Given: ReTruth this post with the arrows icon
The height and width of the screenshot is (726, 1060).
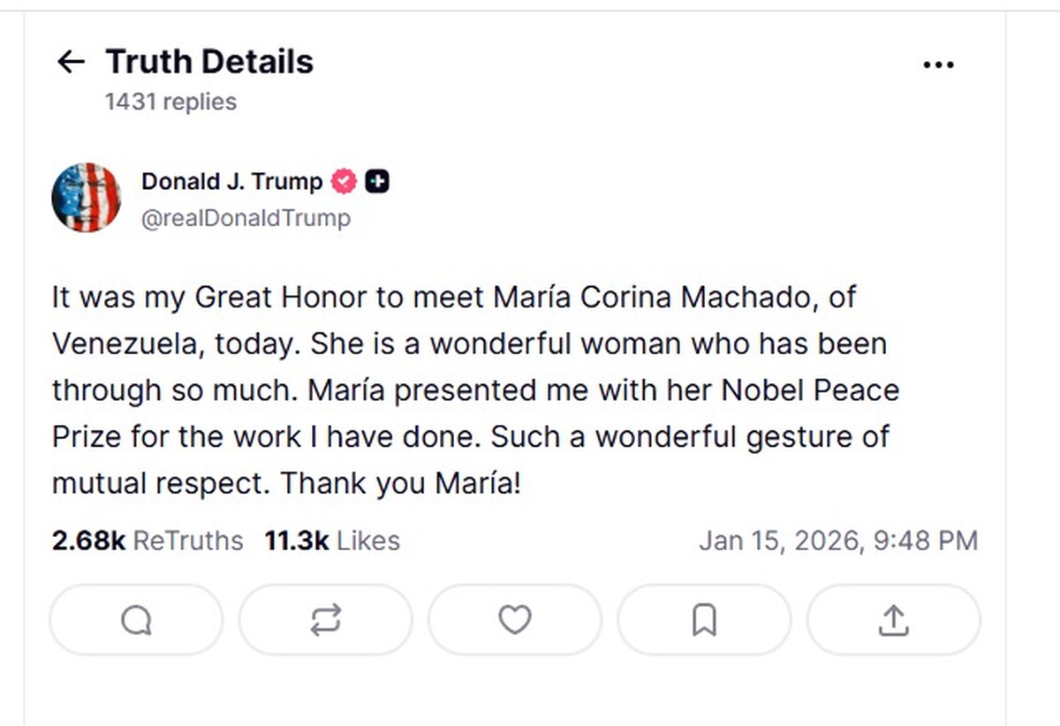Looking at the screenshot, I should click(x=325, y=620).
